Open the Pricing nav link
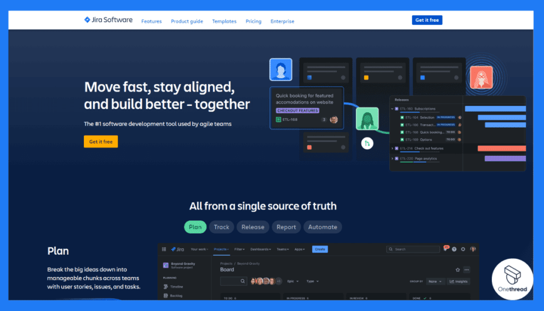Image resolution: width=544 pixels, height=311 pixels. pyautogui.click(x=253, y=21)
